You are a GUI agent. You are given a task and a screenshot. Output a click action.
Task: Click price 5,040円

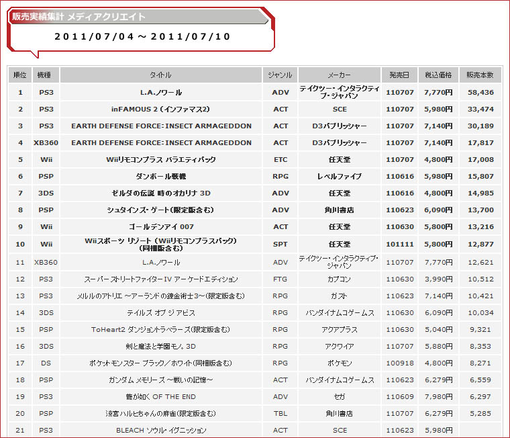[x=438, y=330]
